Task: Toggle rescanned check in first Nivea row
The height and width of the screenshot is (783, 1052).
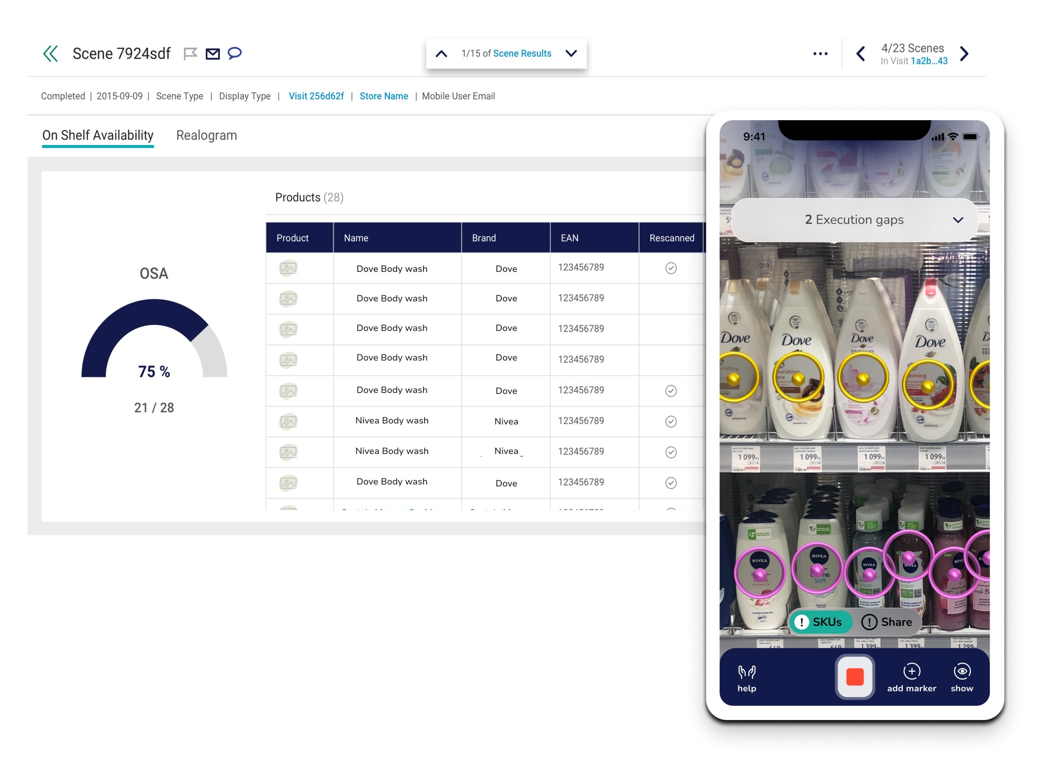Action: pyautogui.click(x=671, y=422)
